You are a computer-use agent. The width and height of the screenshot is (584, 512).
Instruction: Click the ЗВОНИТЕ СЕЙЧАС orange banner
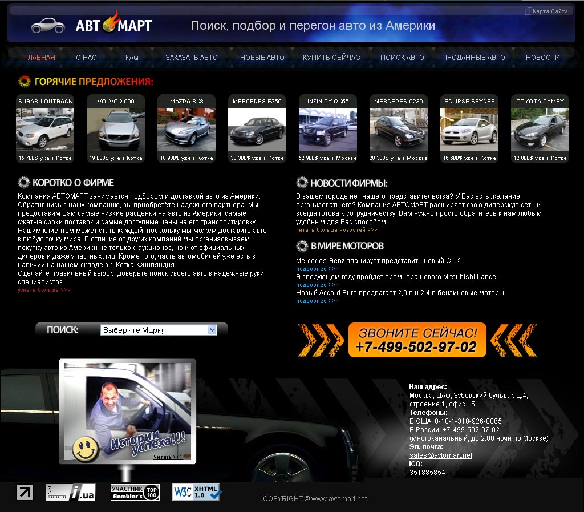(x=417, y=340)
